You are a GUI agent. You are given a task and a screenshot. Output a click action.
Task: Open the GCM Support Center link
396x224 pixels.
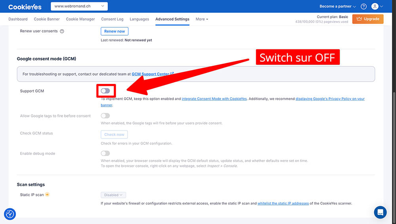tap(152, 74)
